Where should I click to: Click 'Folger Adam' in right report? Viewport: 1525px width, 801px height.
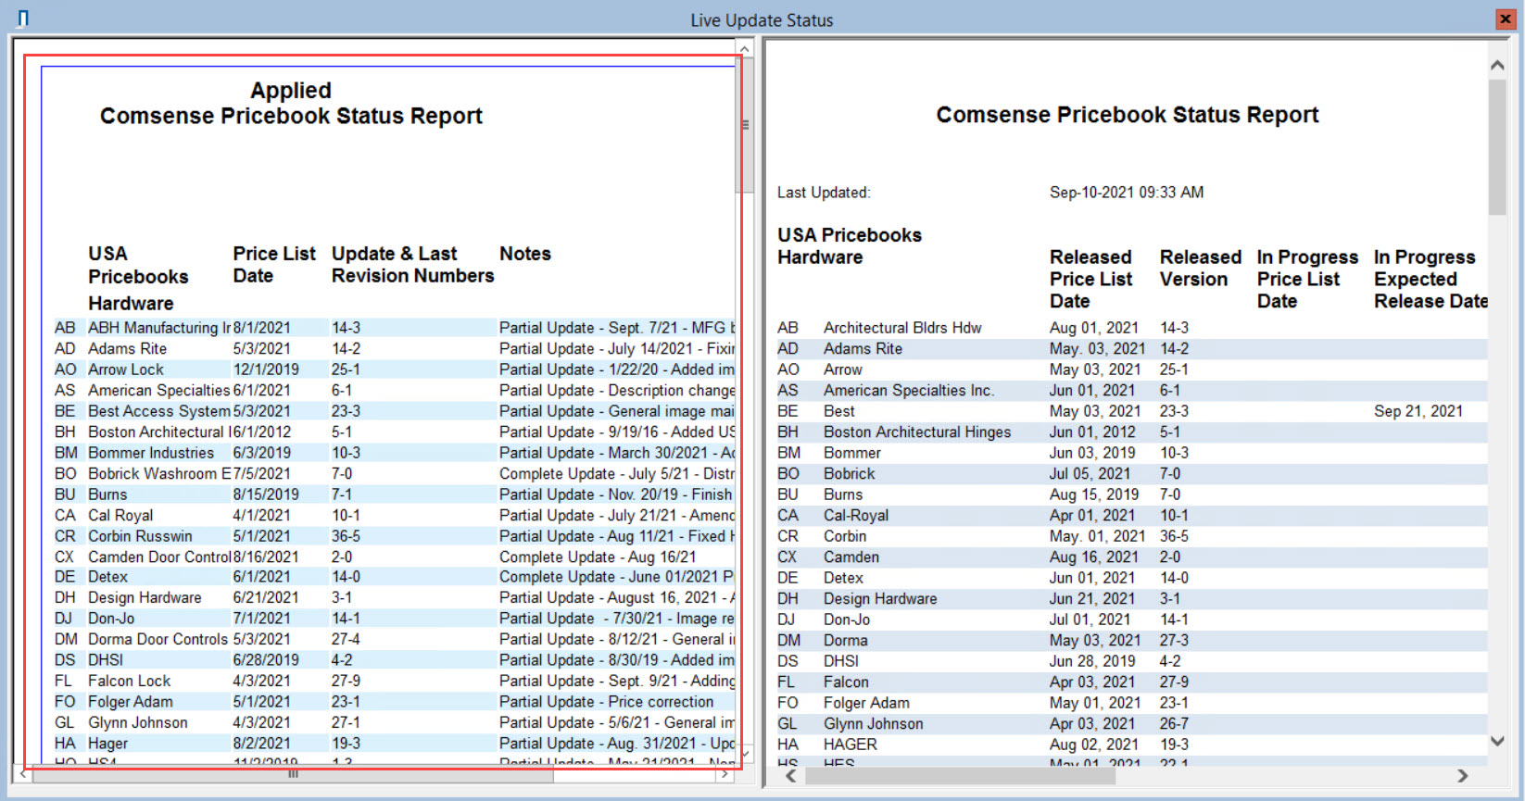click(866, 703)
